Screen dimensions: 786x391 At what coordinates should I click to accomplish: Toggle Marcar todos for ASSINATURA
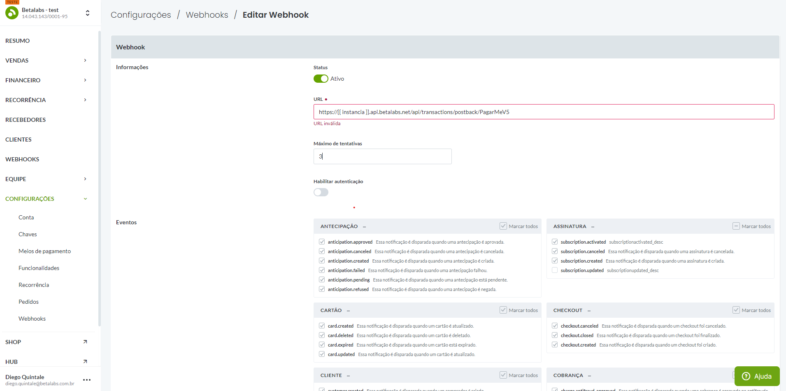736,226
